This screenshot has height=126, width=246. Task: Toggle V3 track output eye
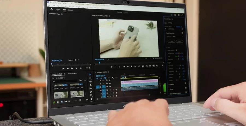tap(110, 80)
